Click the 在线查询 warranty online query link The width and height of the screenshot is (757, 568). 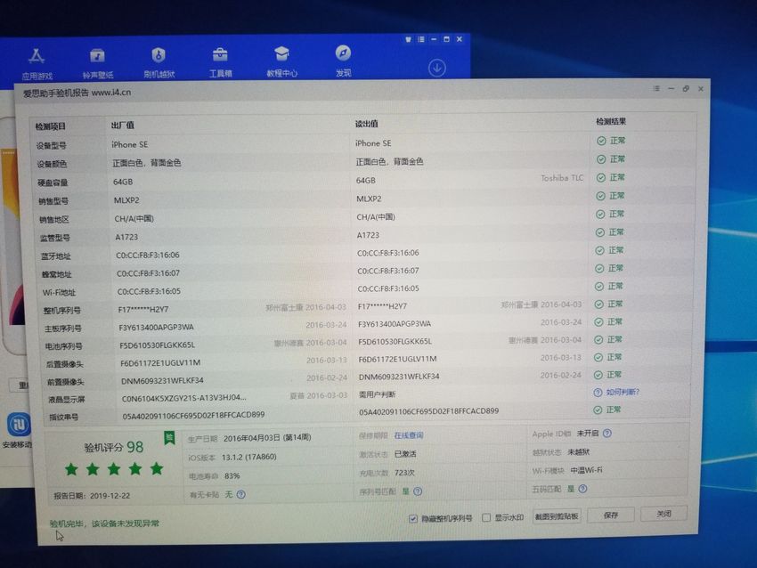click(x=409, y=435)
